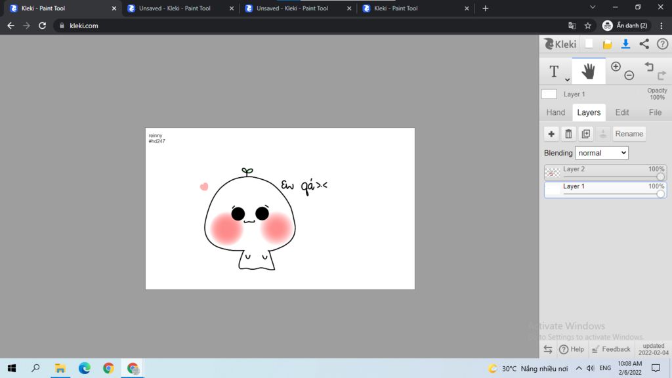Open the tab search dropdown chevron
The height and width of the screenshot is (378, 672).
coord(593,7)
